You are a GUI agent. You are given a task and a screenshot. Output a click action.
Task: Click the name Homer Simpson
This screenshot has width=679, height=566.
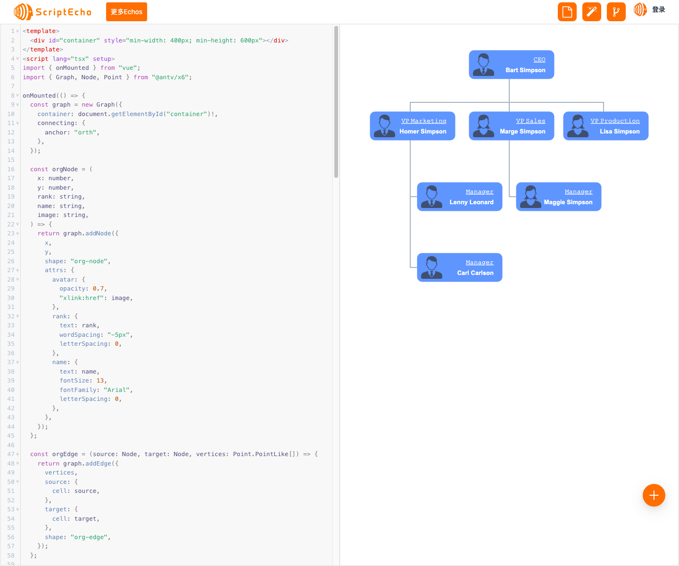[x=423, y=131]
